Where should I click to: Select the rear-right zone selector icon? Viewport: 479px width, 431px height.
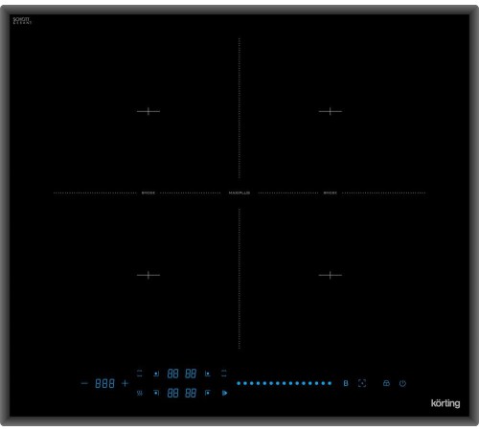pos(208,374)
